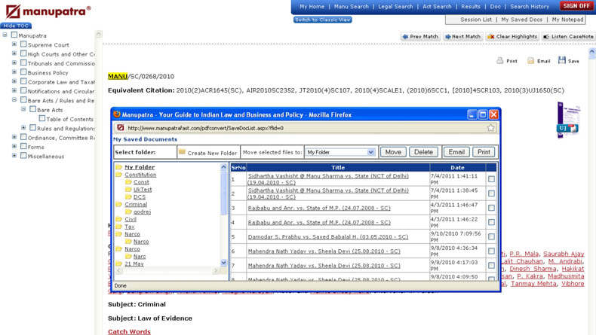Open the Criminal folder

(136, 204)
